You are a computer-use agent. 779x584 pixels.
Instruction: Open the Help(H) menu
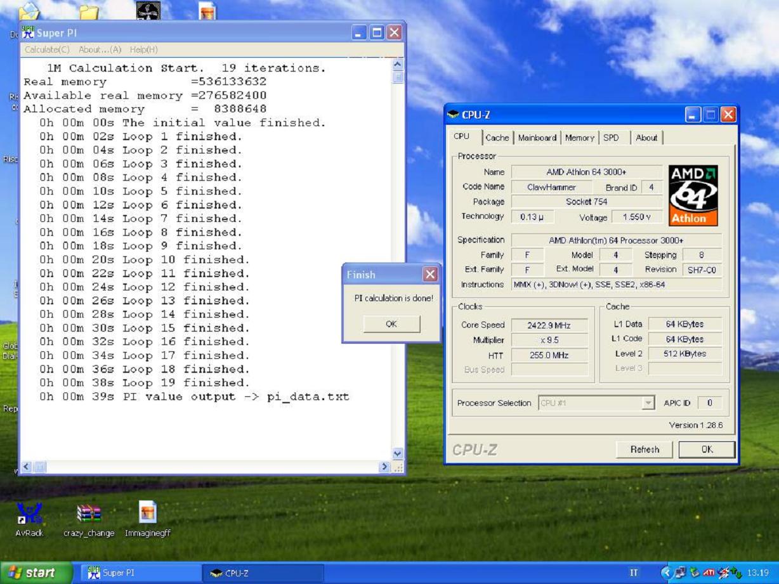[143, 49]
